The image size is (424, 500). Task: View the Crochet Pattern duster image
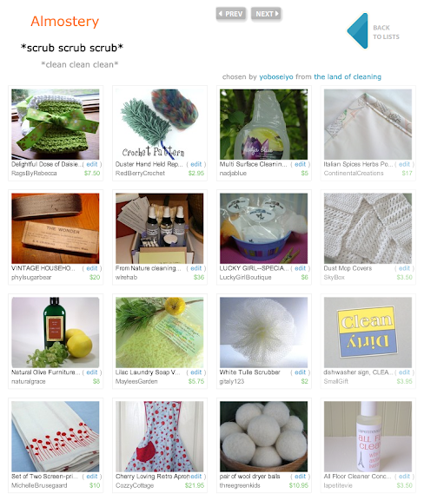point(160,124)
